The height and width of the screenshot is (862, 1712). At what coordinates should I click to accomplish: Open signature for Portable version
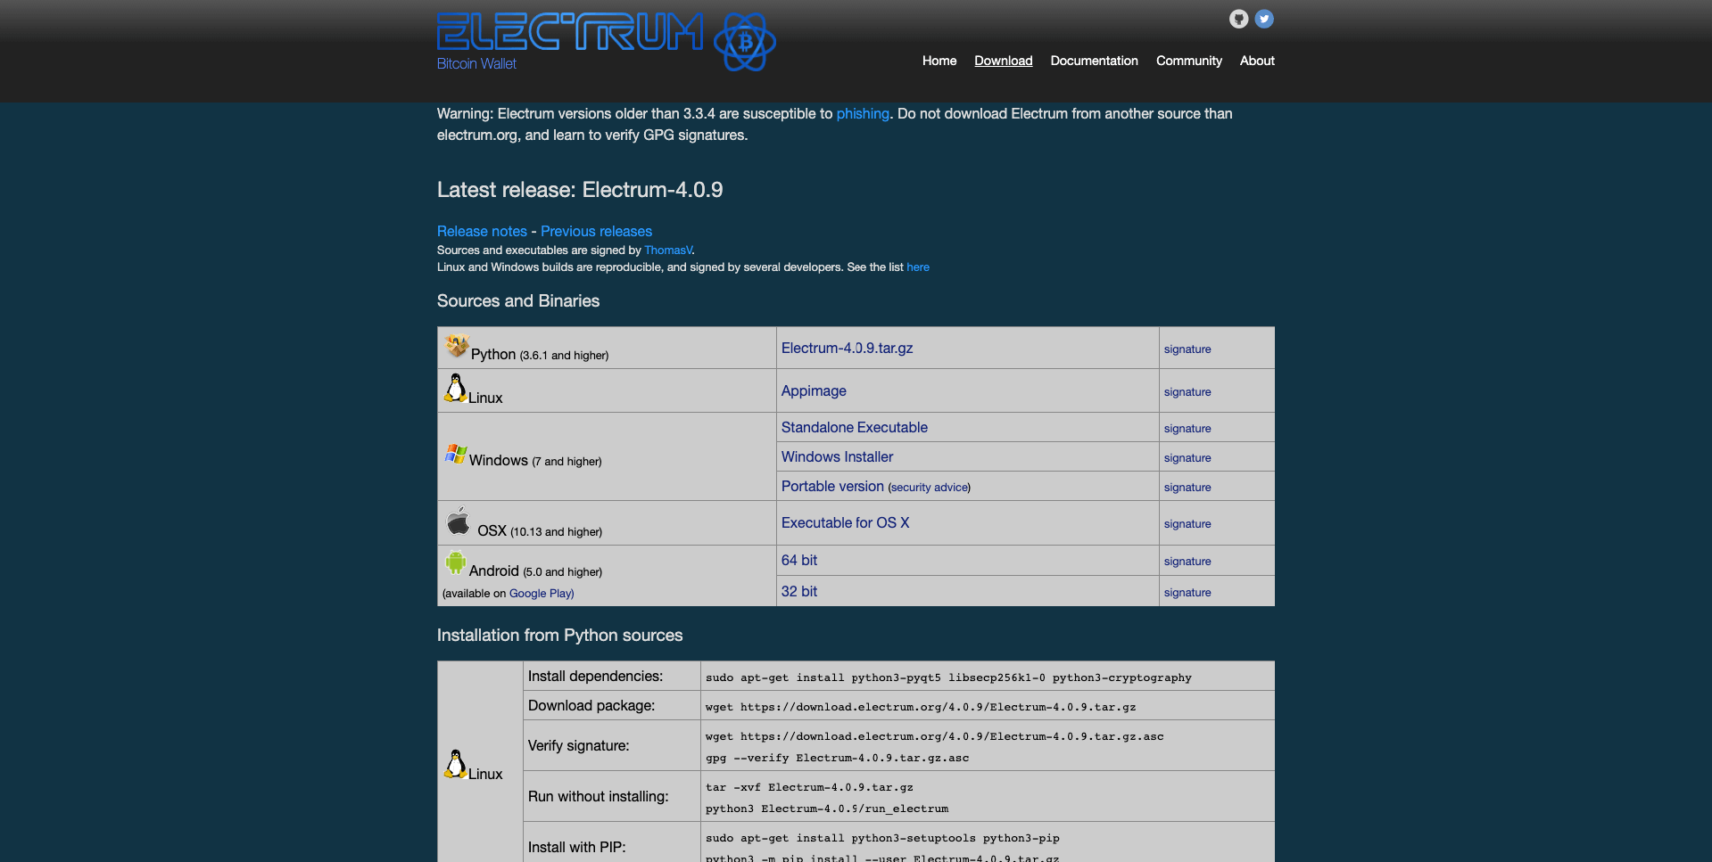(1187, 488)
